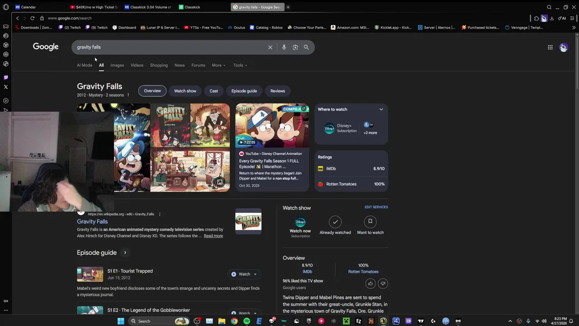579x326 pixels.
Task: Open three-dot menu of the Wikipedia result
Action: coord(159,214)
